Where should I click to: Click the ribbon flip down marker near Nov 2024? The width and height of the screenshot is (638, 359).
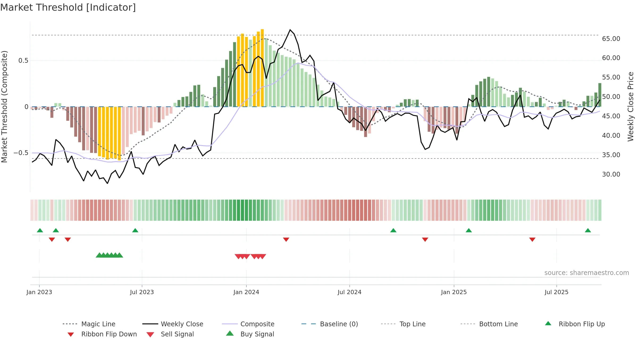coord(425,239)
